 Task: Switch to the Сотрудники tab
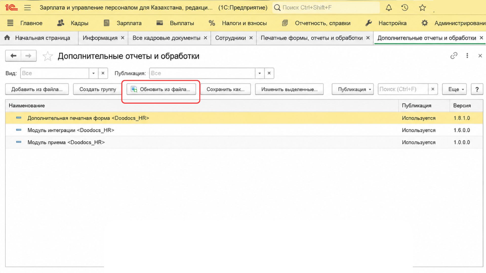click(x=230, y=38)
